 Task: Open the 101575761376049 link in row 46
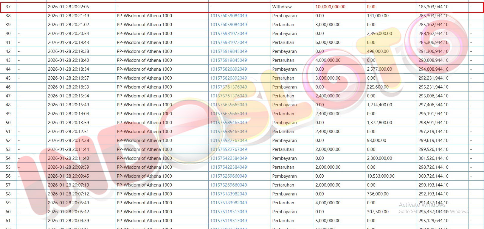[228, 87]
